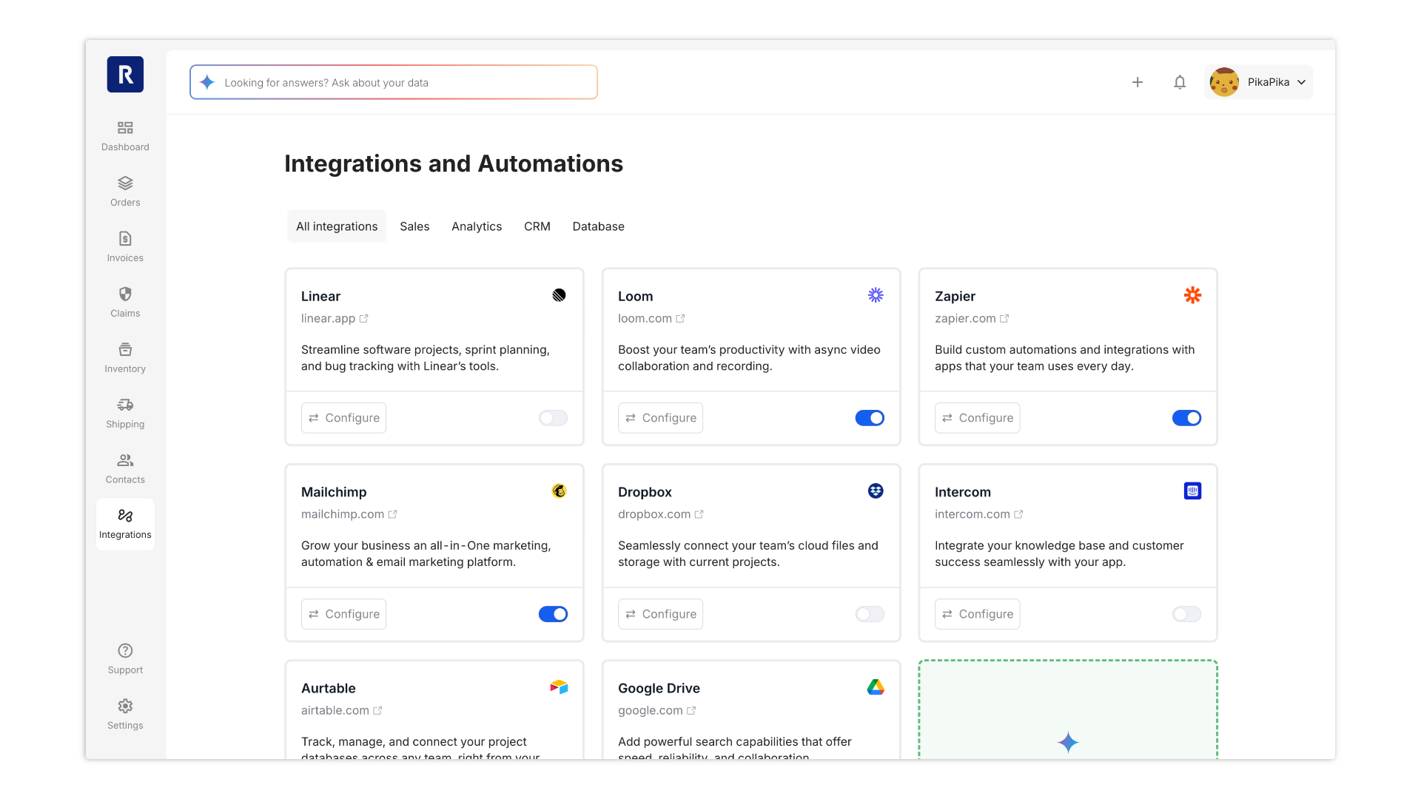Open the linear.app link
Image resolution: width=1421 pixels, height=799 pixels.
pyautogui.click(x=335, y=319)
